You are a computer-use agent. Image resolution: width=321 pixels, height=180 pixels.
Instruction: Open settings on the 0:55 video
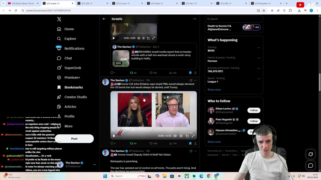[x=181, y=136]
